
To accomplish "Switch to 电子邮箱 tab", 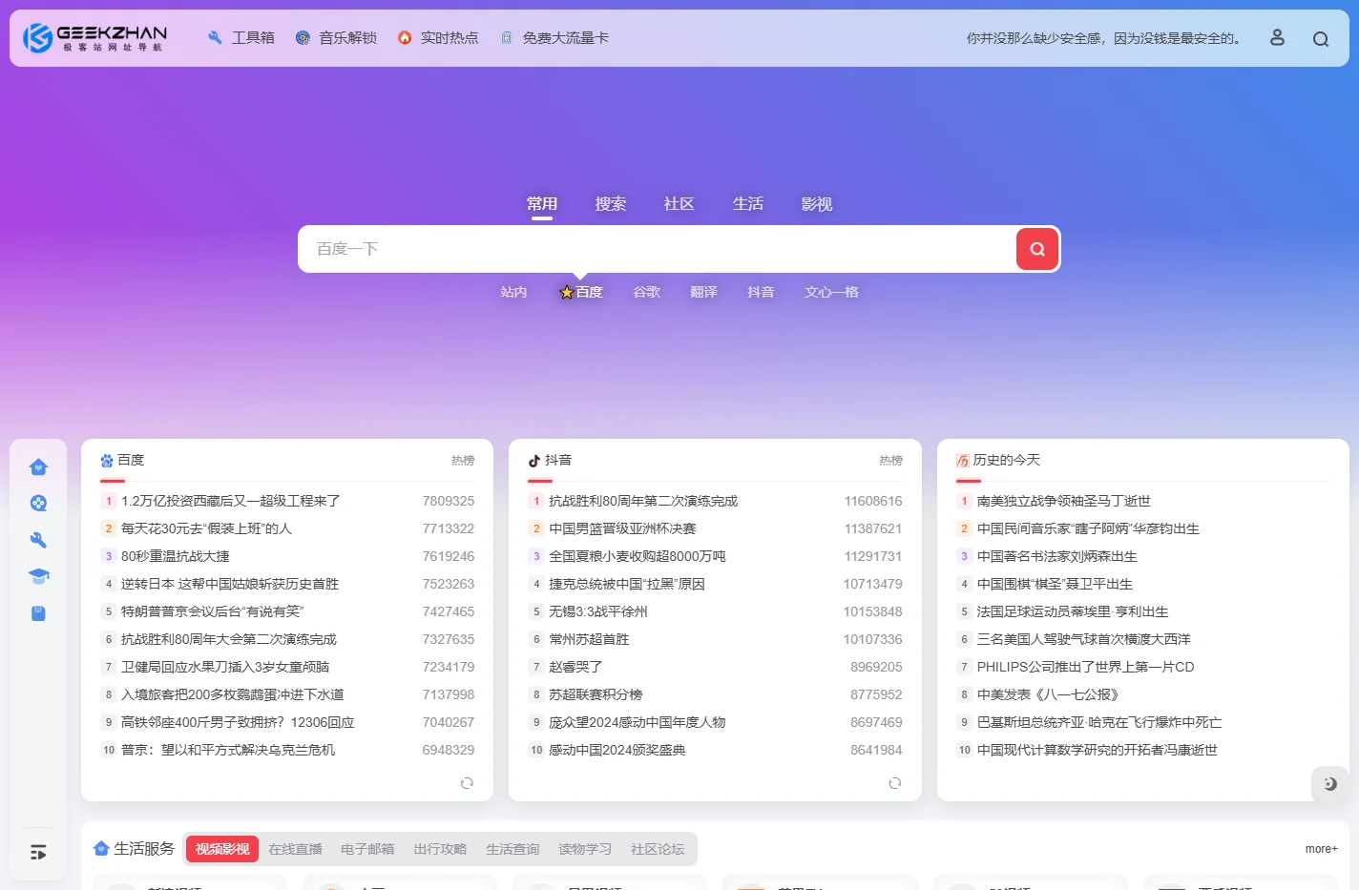I will 367,849.
